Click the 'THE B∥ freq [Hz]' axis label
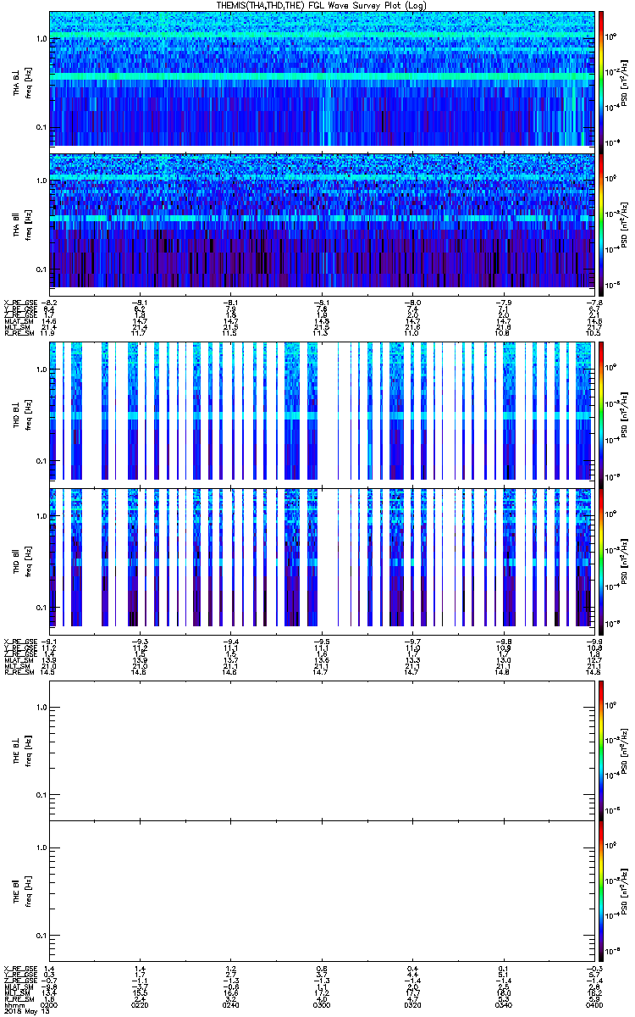 click(x=21, y=891)
